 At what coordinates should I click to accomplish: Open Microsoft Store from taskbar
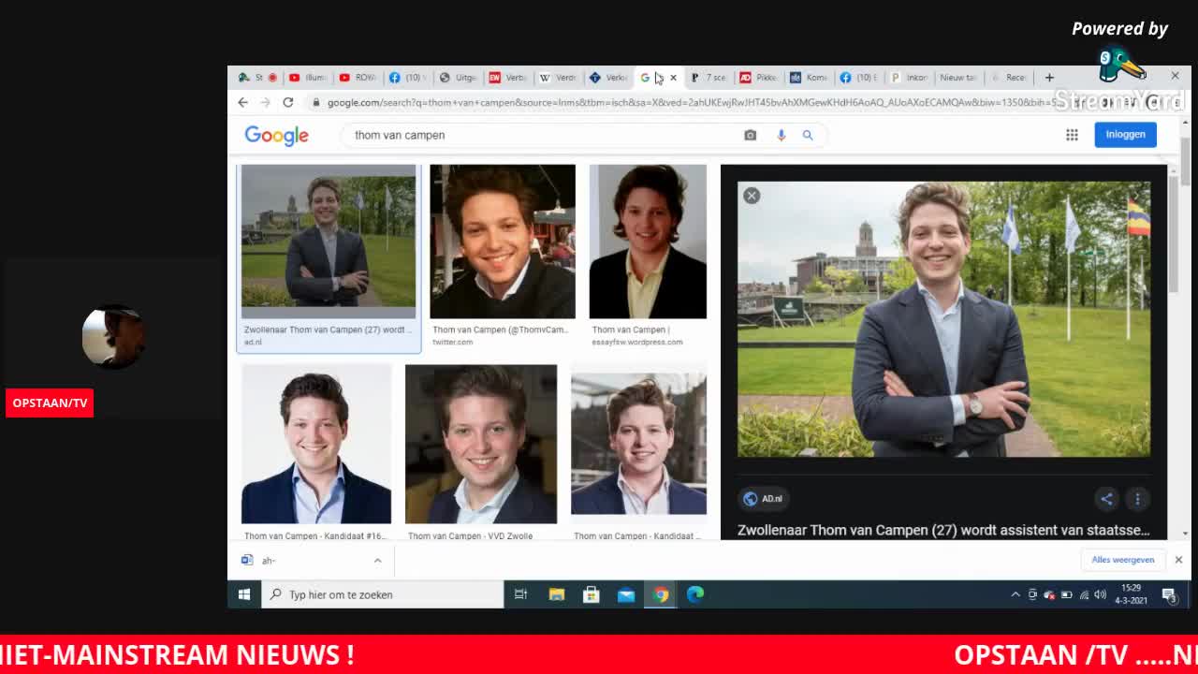[x=591, y=594]
